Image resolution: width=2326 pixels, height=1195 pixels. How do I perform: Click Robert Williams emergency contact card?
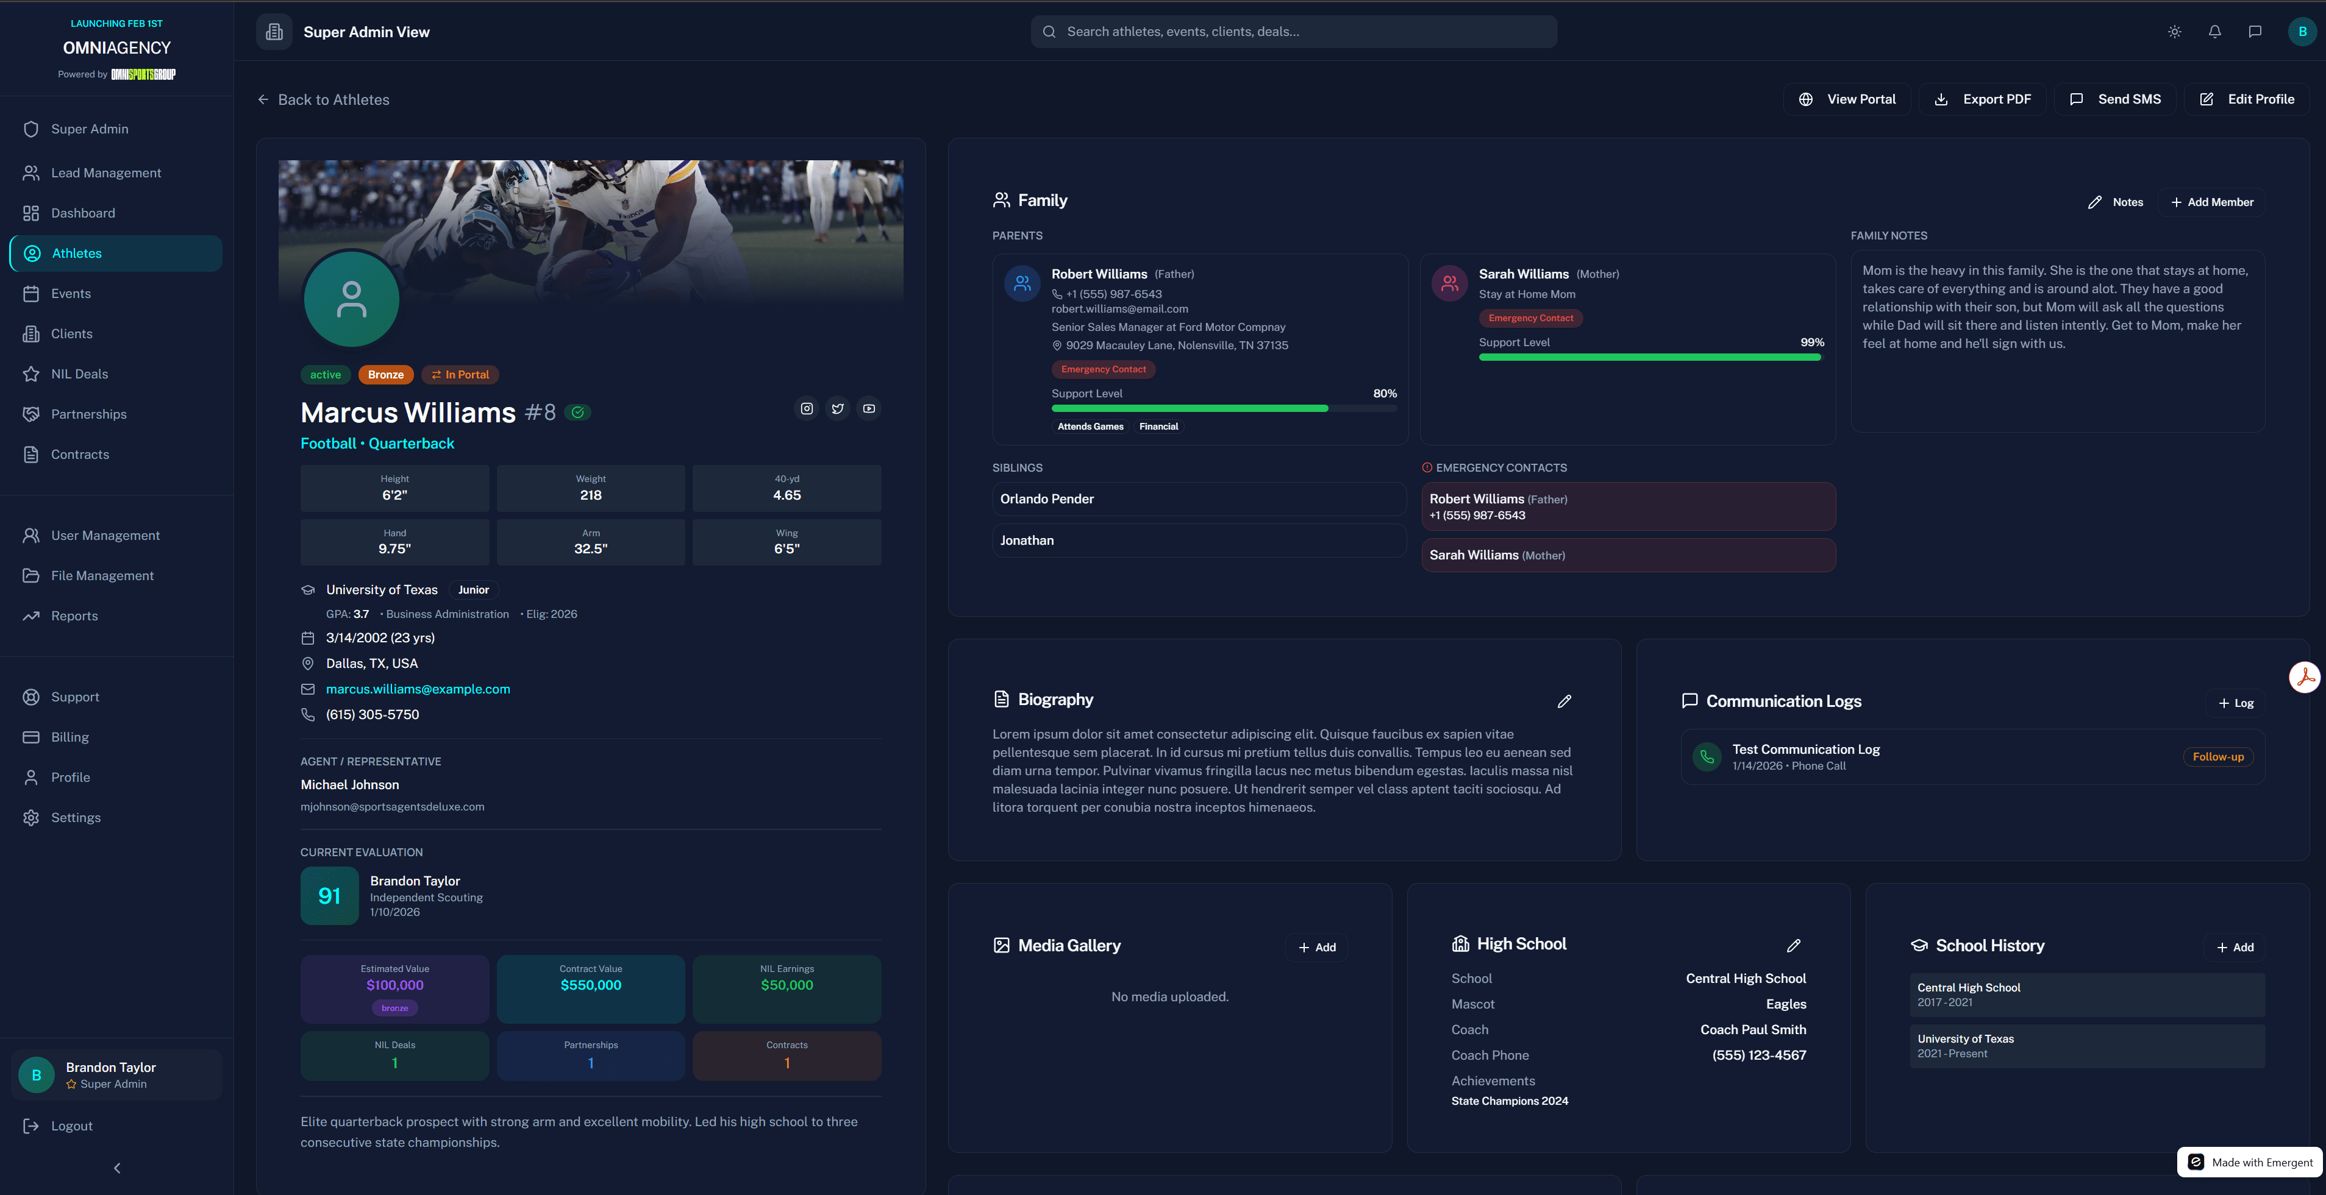tap(1628, 506)
